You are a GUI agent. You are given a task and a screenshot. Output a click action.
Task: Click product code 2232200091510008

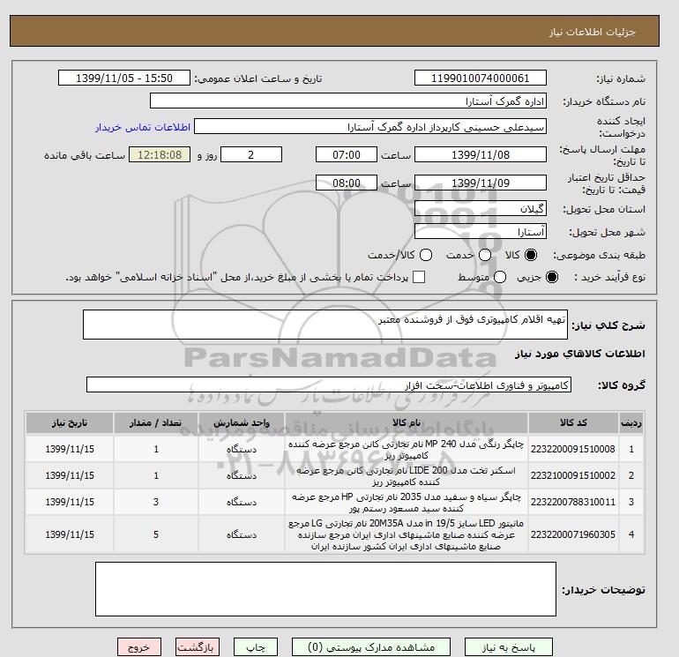click(x=573, y=449)
